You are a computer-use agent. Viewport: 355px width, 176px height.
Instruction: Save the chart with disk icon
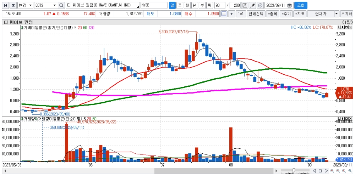245,5
